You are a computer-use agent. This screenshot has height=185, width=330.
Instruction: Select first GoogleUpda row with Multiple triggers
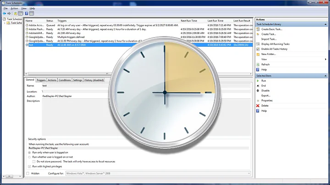click(139, 37)
